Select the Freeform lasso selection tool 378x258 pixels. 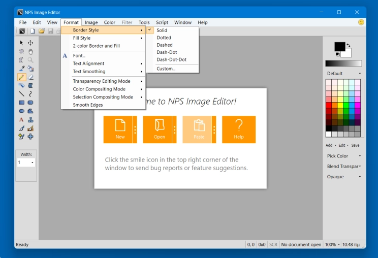[x=21, y=60]
